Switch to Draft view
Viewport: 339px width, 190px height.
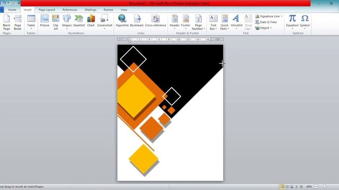click(301, 186)
